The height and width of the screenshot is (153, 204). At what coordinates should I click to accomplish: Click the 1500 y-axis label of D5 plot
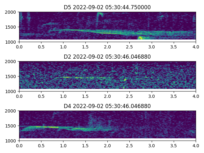(x=11, y=27)
